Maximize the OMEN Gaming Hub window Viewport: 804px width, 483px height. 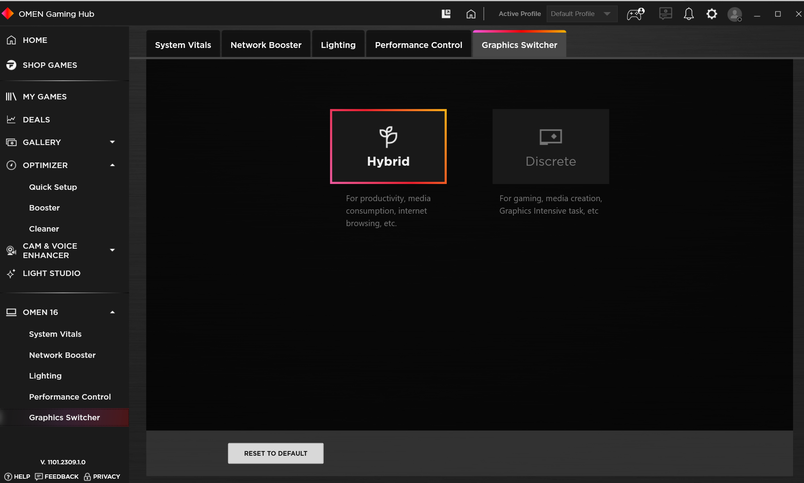[778, 14]
